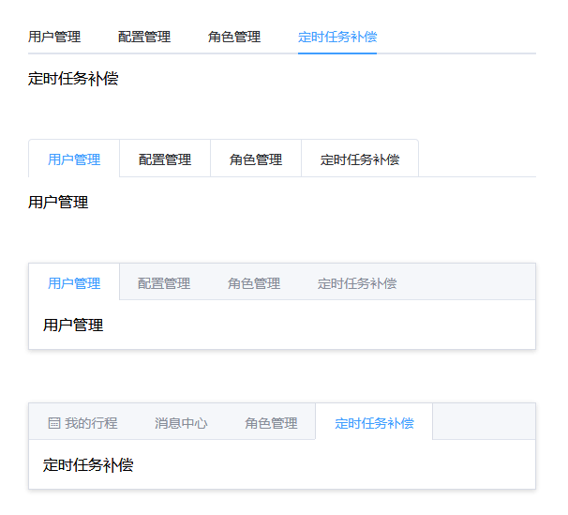The height and width of the screenshot is (515, 568).
Task: Switch to 角色管理 in the top underlined tabs
Action: pos(234,38)
